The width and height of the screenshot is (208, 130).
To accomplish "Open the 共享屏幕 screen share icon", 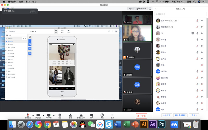I will pyautogui.click(x=49, y=115).
